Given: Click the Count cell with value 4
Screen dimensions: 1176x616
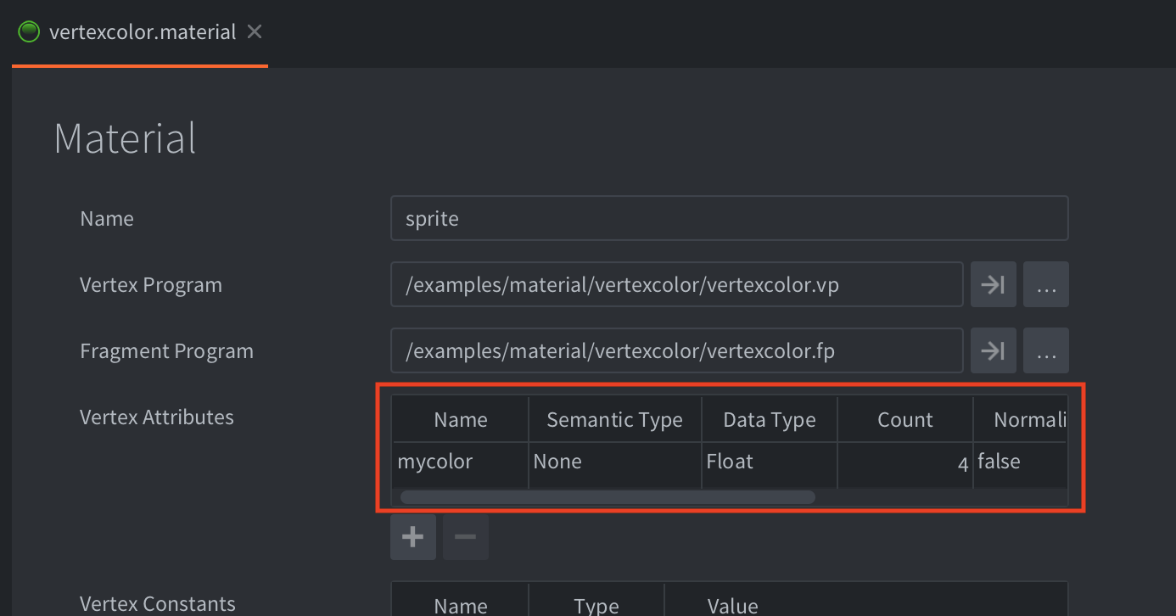Looking at the screenshot, I should [905, 462].
